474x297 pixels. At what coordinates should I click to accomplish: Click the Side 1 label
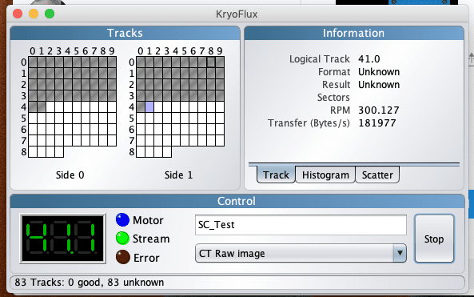coord(178,175)
